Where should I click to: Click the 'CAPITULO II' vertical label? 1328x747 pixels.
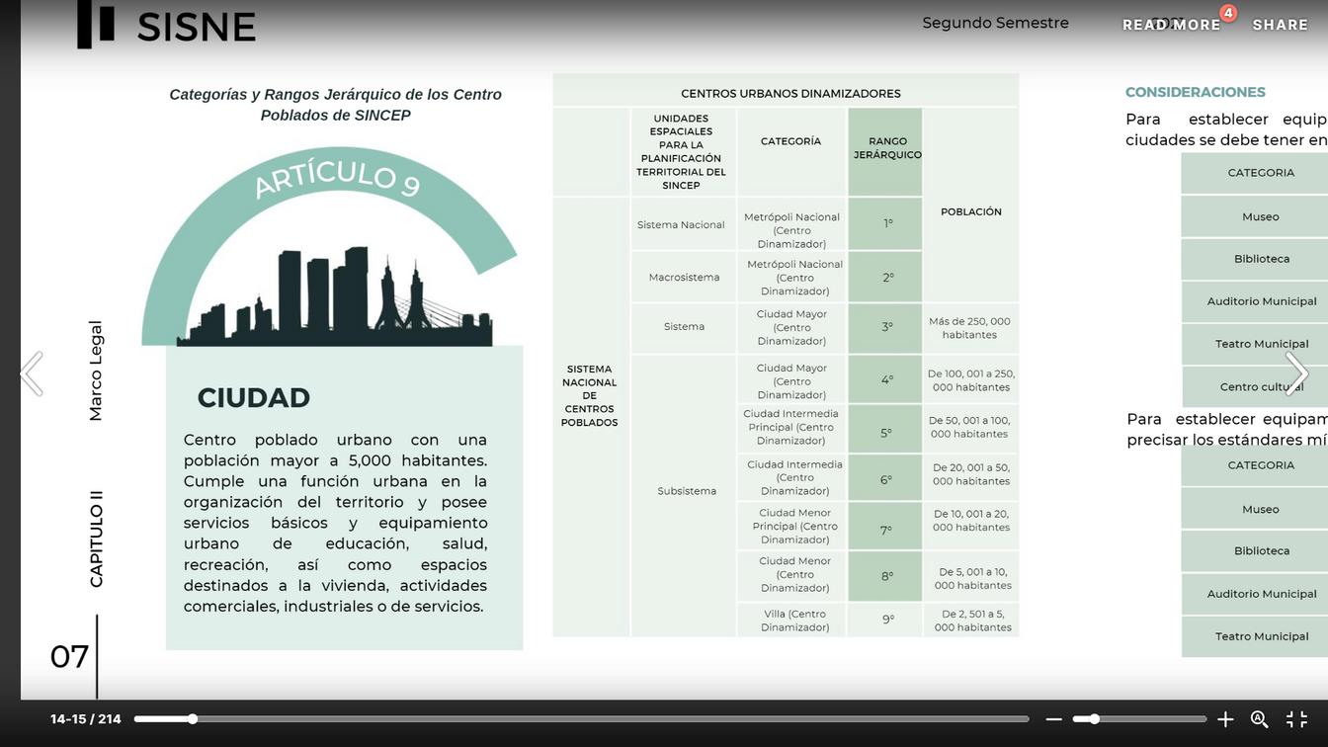tap(96, 539)
